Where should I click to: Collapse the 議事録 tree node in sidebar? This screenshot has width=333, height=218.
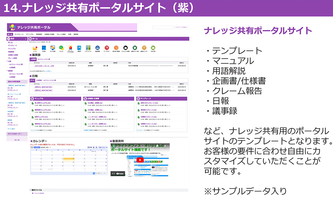pos(7,71)
